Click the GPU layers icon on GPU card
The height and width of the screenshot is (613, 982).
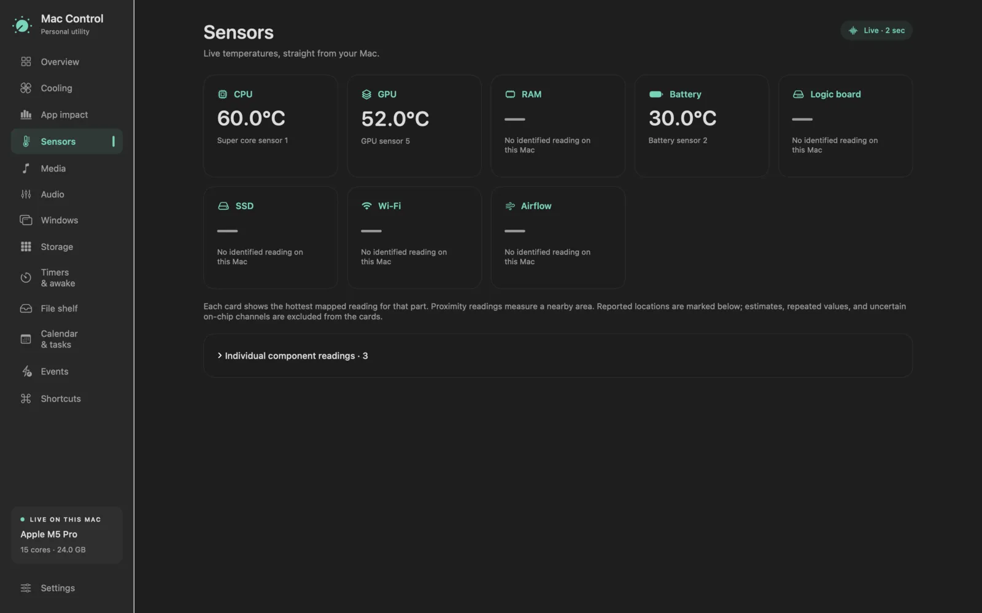(x=366, y=94)
